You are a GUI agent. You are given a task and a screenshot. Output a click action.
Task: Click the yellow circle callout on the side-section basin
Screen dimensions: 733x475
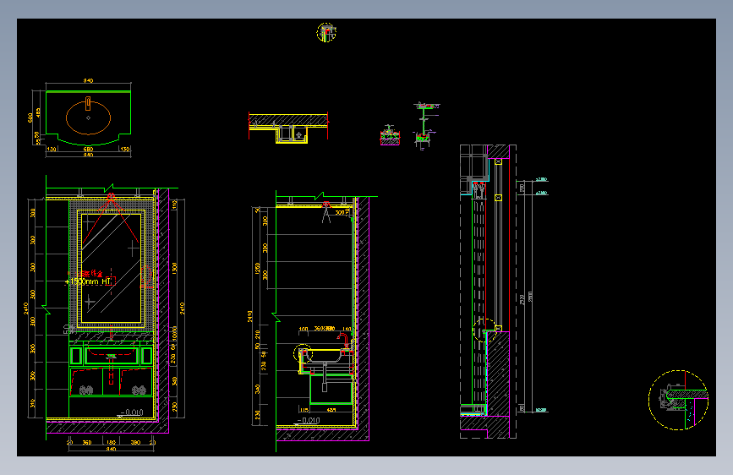point(303,353)
